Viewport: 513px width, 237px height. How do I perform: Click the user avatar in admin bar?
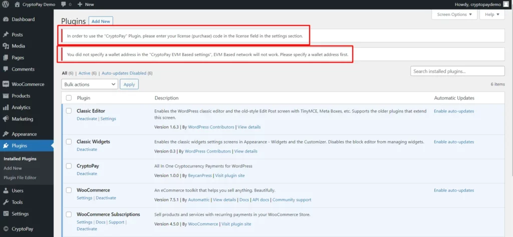coord(506,4)
